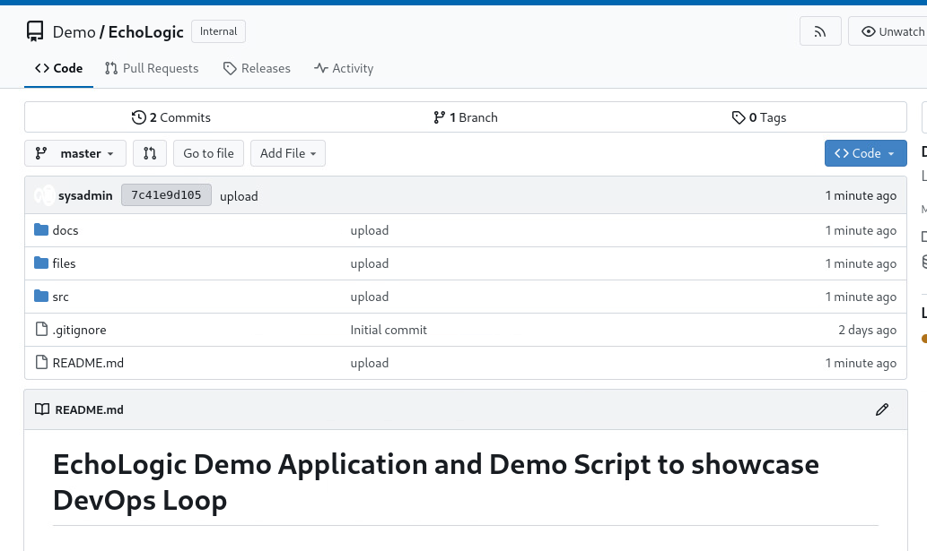Open the Pull Requests tab
Image resolution: width=927 pixels, height=551 pixels.
[152, 68]
